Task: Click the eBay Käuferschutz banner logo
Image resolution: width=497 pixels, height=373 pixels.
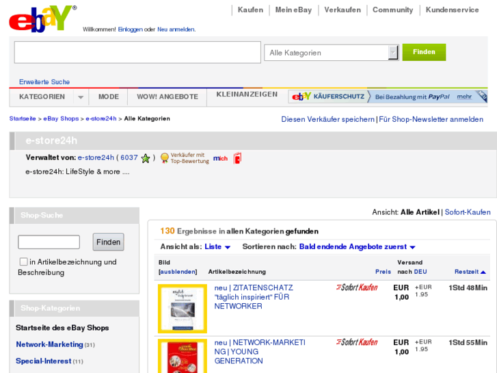Action: (x=328, y=97)
